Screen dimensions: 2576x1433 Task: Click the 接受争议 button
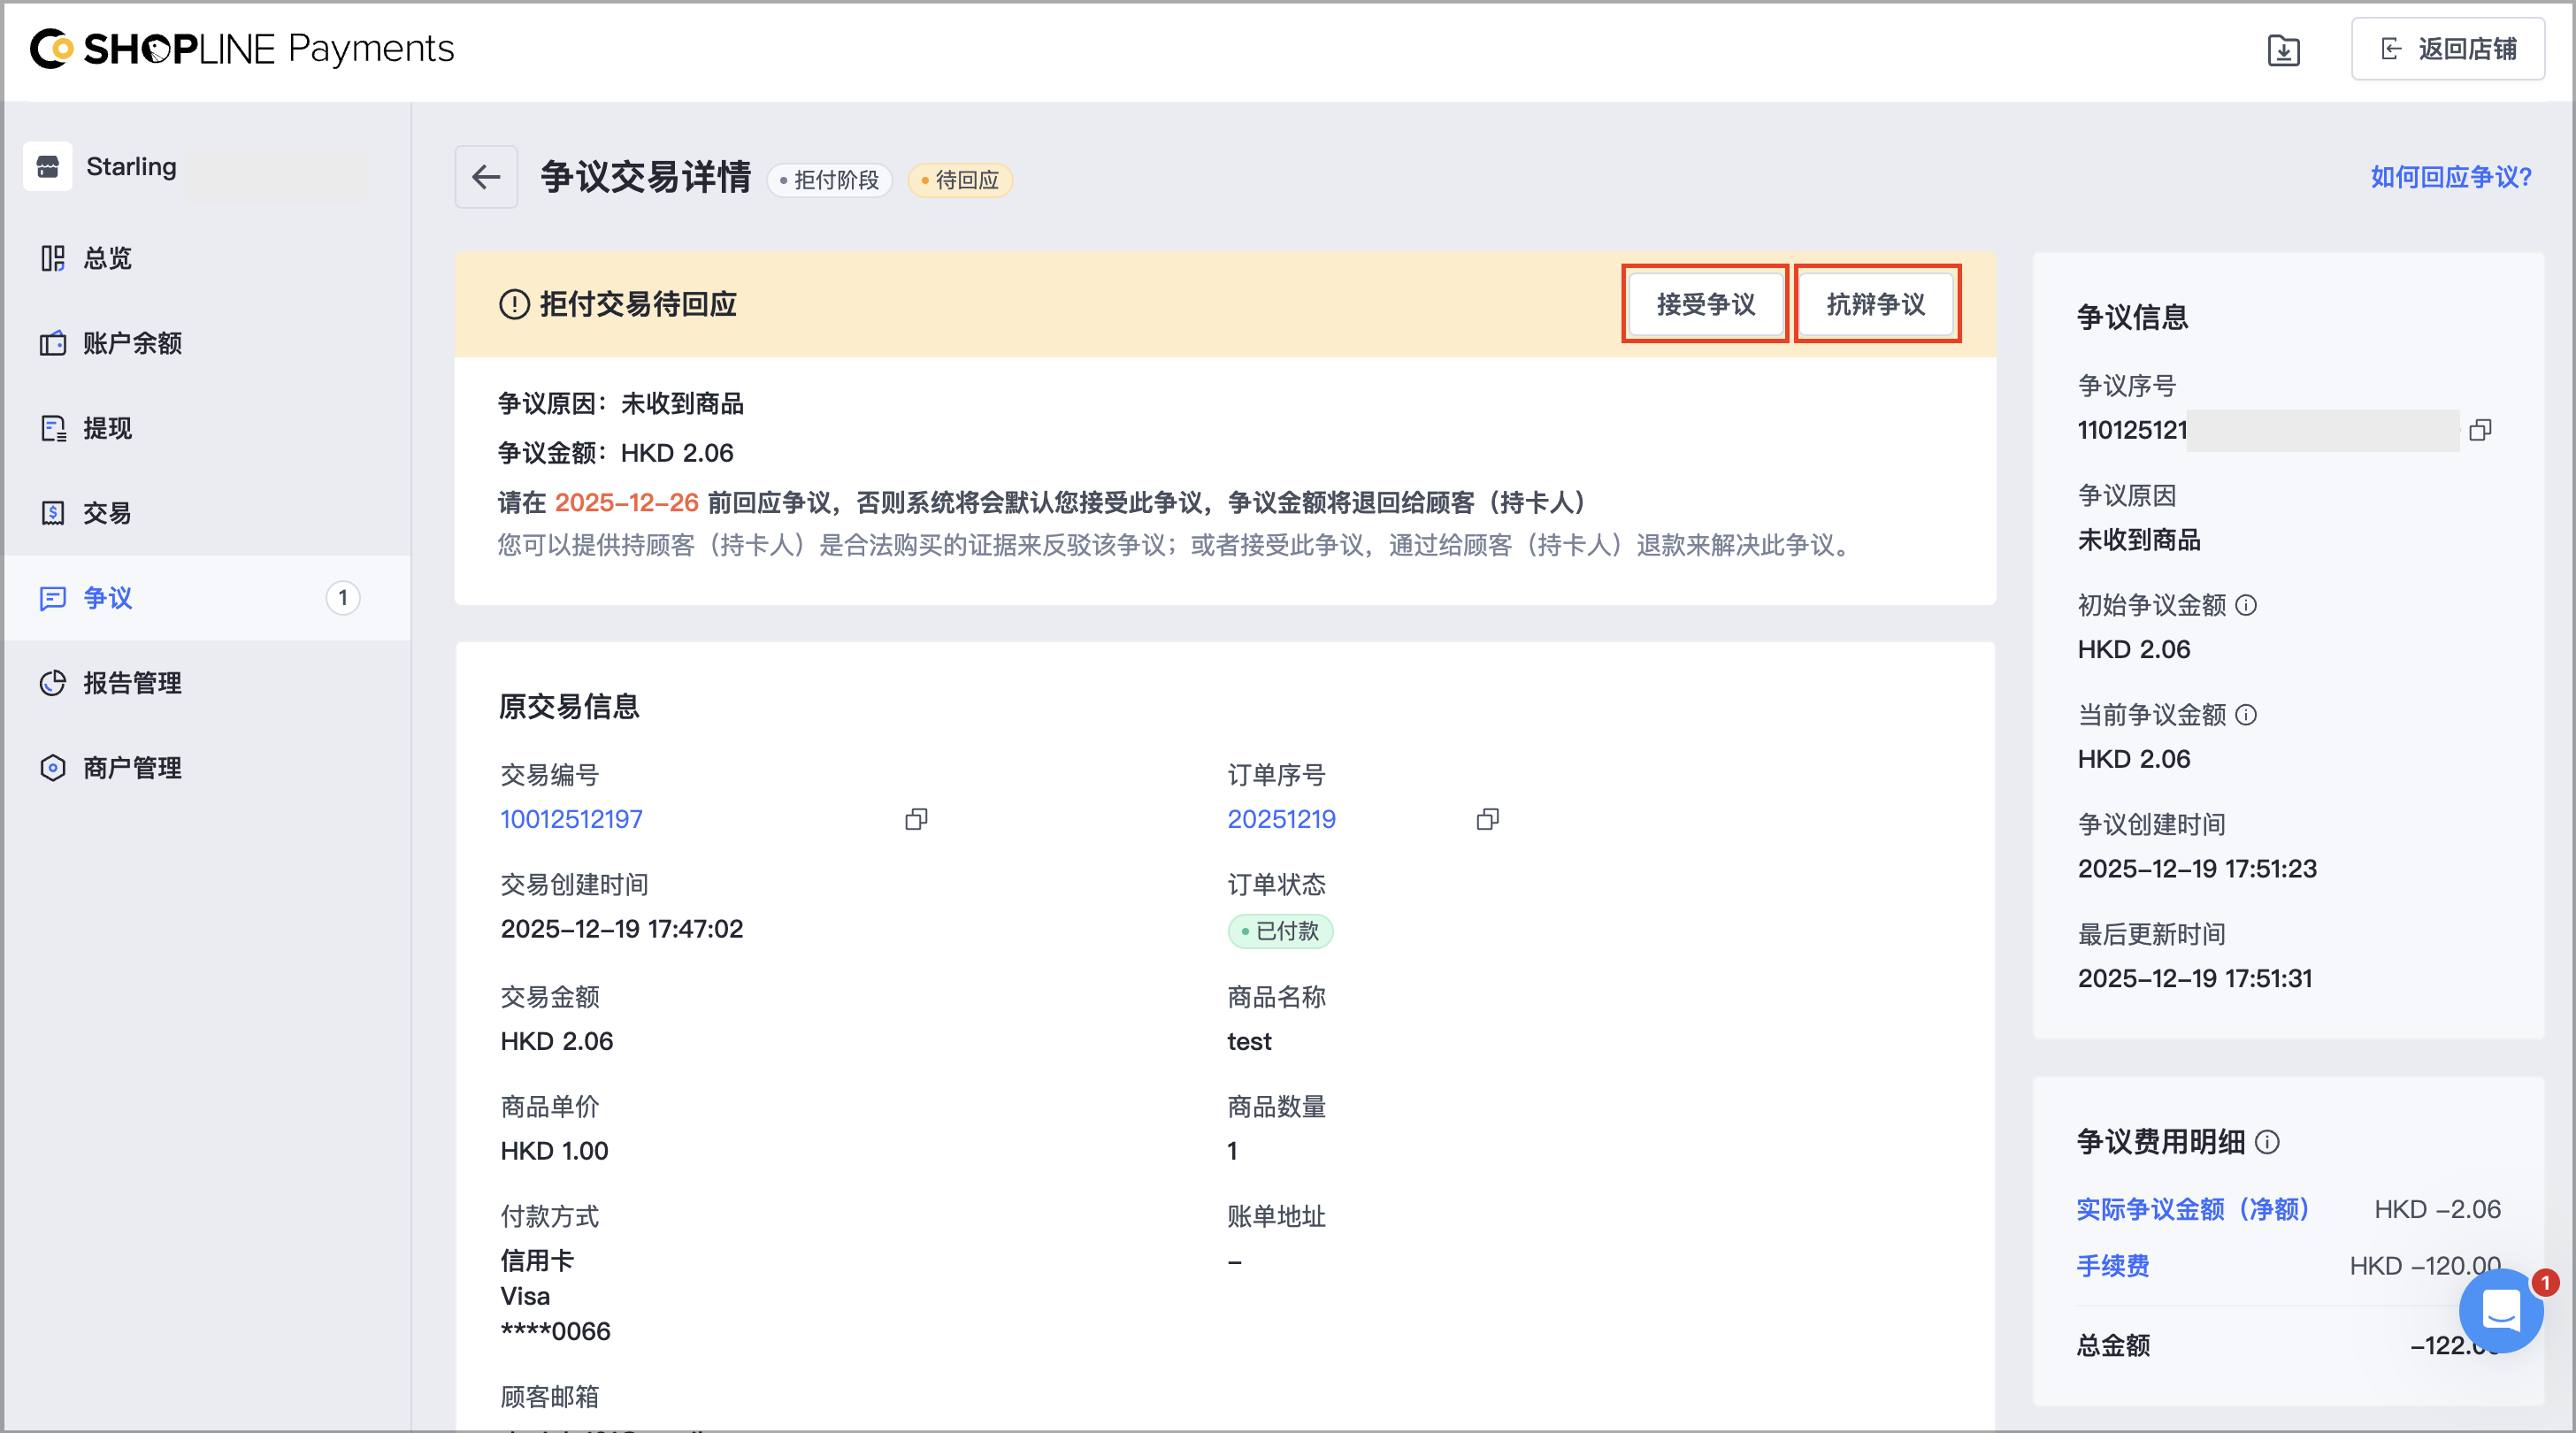pyautogui.click(x=1706, y=304)
